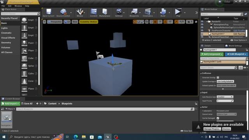This screenshot has width=249, height=140.
Task: Select the Lights category
Action: coord(4,28)
